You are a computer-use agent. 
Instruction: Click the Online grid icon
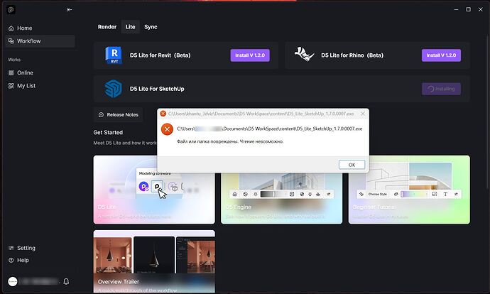tap(11, 73)
